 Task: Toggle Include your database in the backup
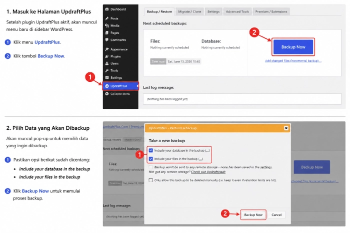[x=151, y=150]
